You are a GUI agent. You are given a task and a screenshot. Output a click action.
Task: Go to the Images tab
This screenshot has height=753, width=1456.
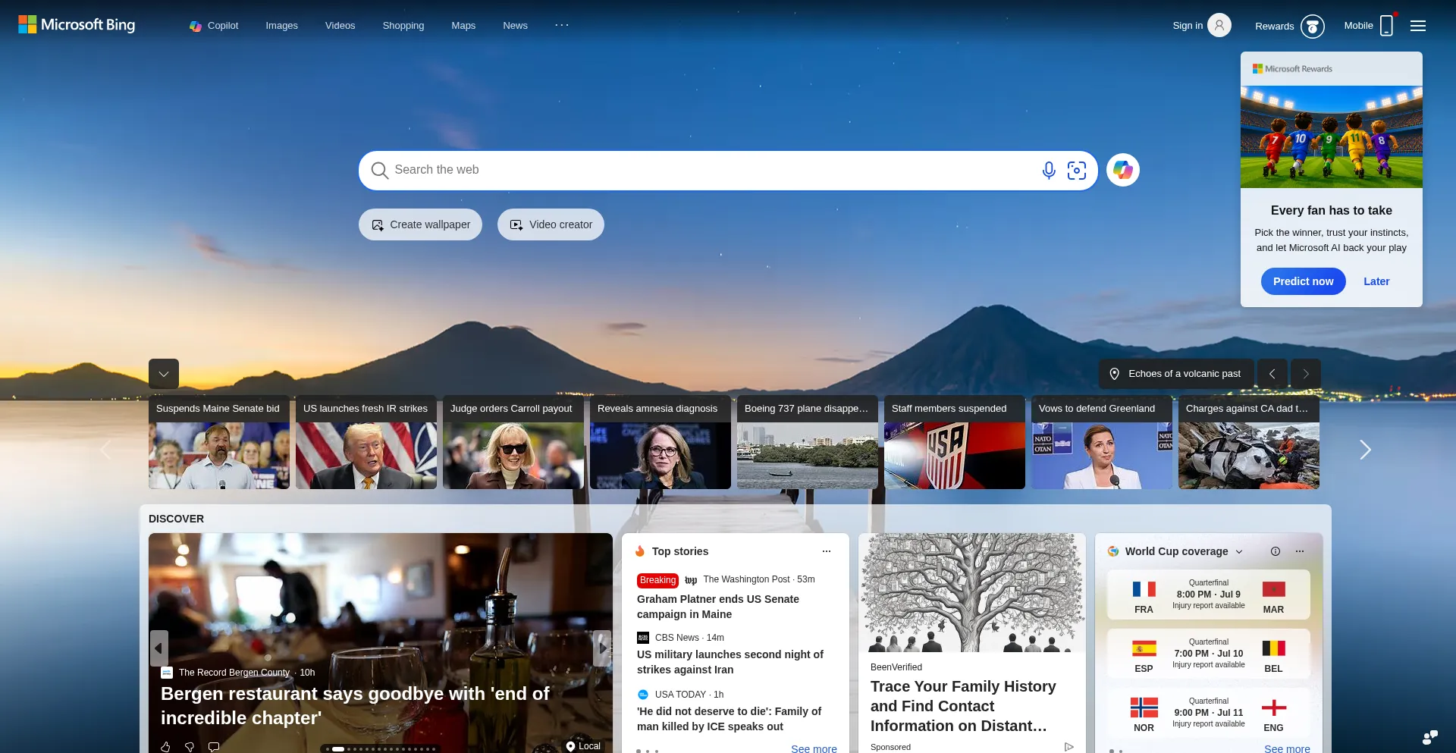pos(281,26)
